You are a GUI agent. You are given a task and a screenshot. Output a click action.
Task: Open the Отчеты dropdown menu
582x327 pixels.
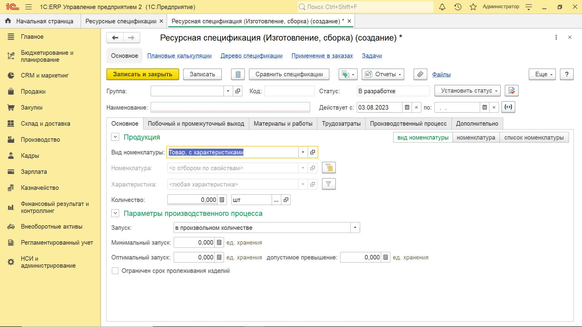(383, 74)
